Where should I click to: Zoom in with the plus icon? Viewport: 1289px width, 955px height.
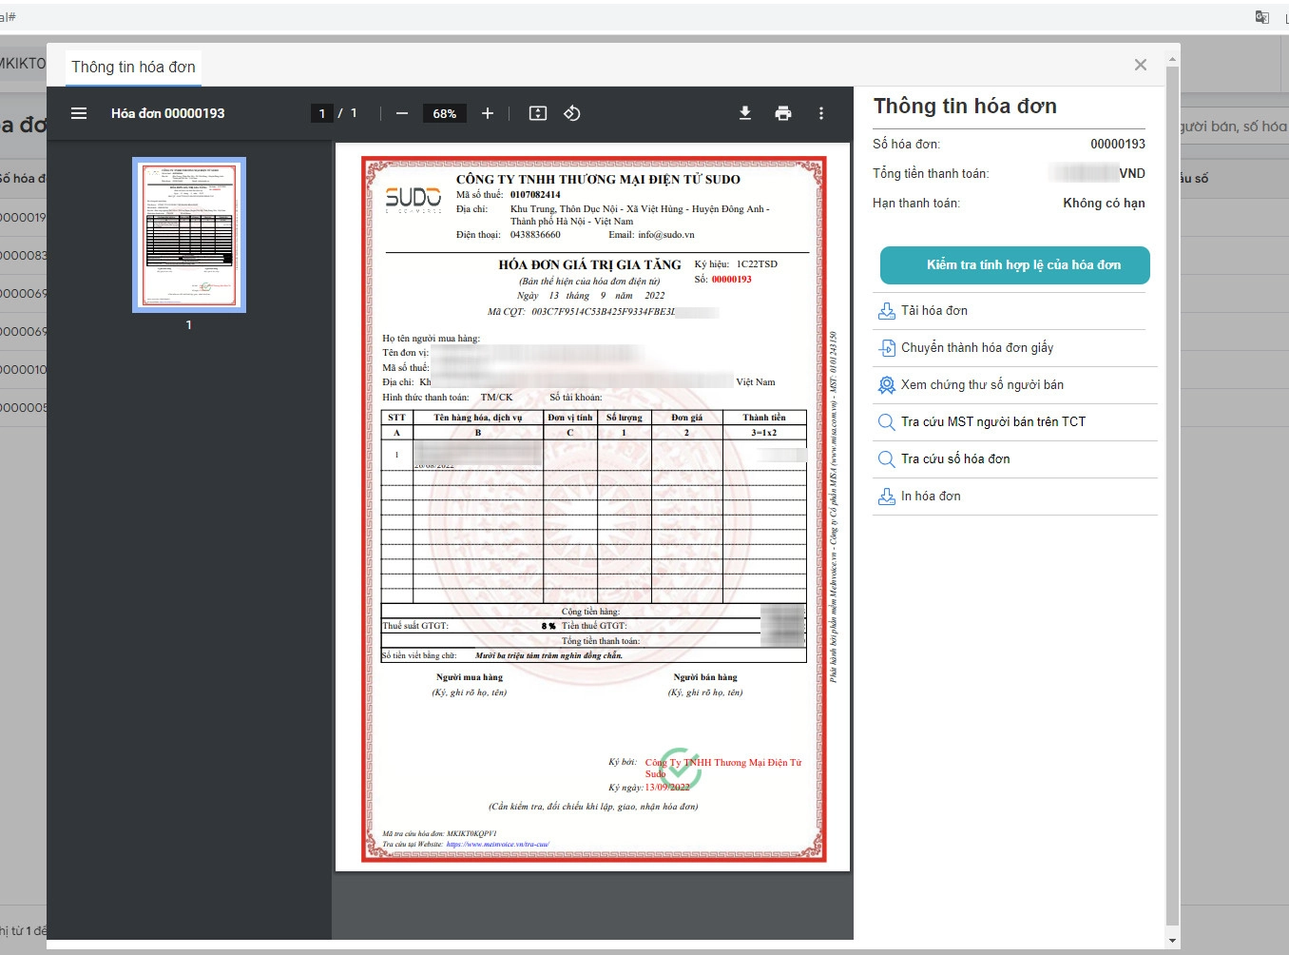point(488,113)
